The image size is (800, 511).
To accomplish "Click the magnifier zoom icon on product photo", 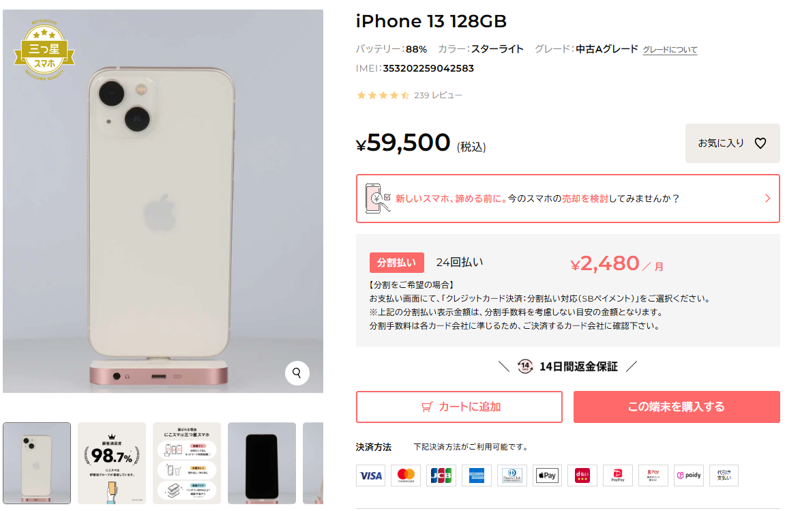I will [297, 373].
